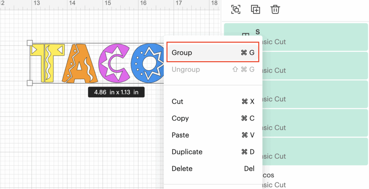369x189 pixels.
Task: Choose Duplicate from the context menu
Action: click(x=213, y=152)
